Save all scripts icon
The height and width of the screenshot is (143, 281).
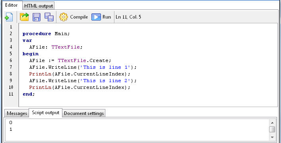pos(49,17)
